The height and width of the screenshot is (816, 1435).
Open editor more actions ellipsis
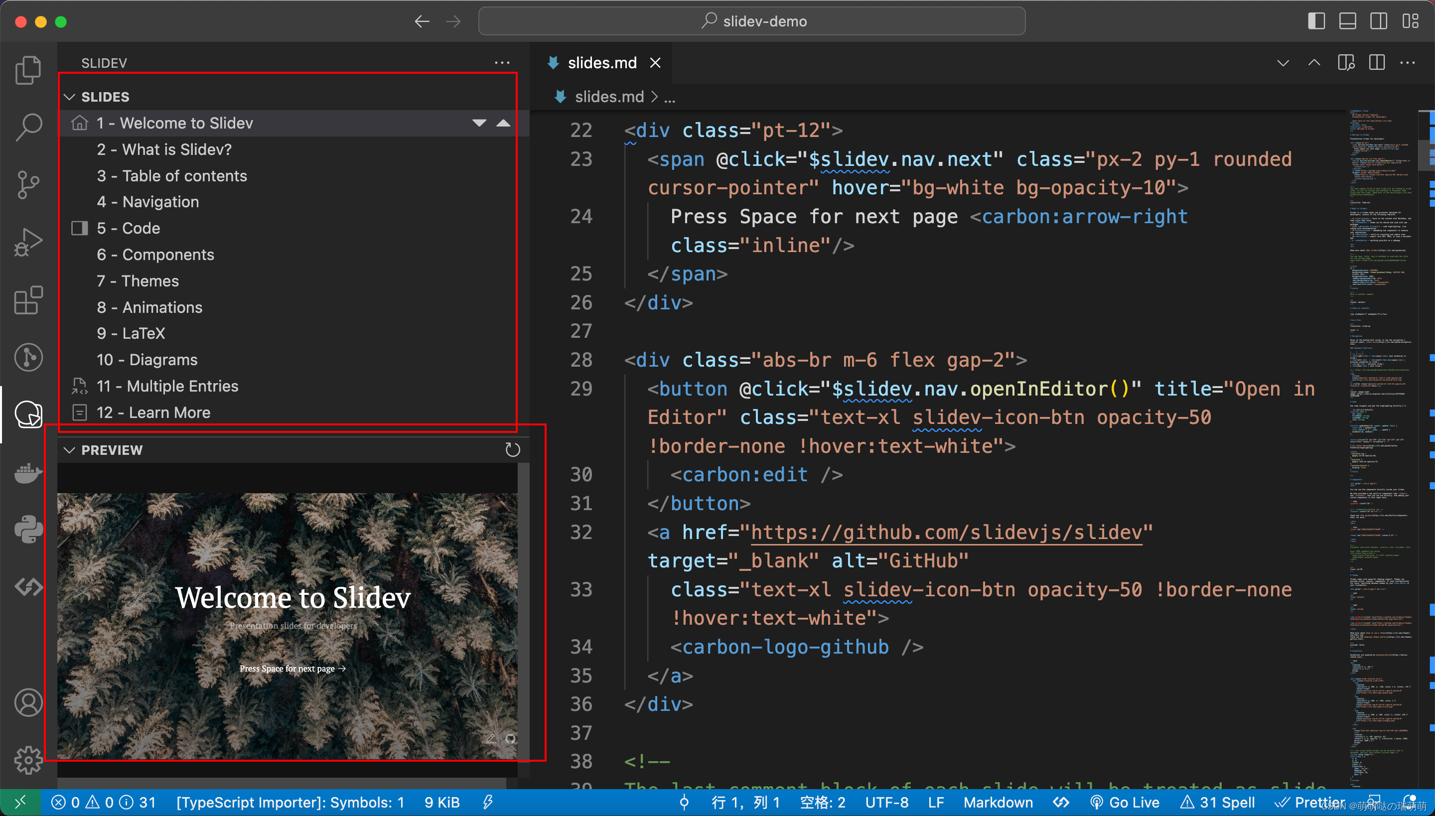1408,62
